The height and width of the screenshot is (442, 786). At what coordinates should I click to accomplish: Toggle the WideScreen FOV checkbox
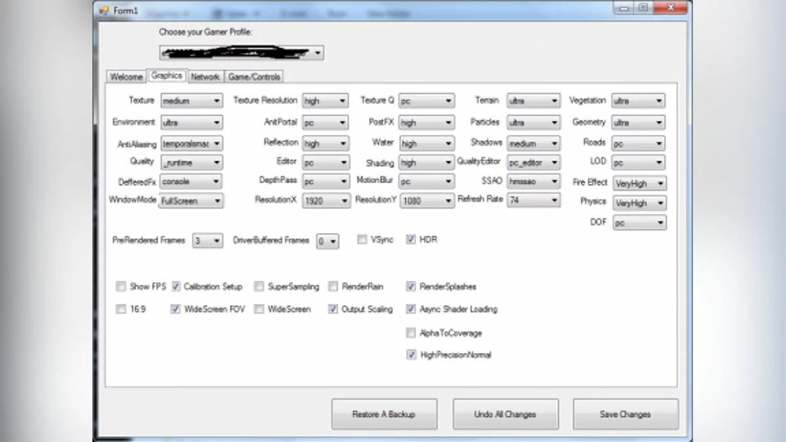pyautogui.click(x=176, y=309)
